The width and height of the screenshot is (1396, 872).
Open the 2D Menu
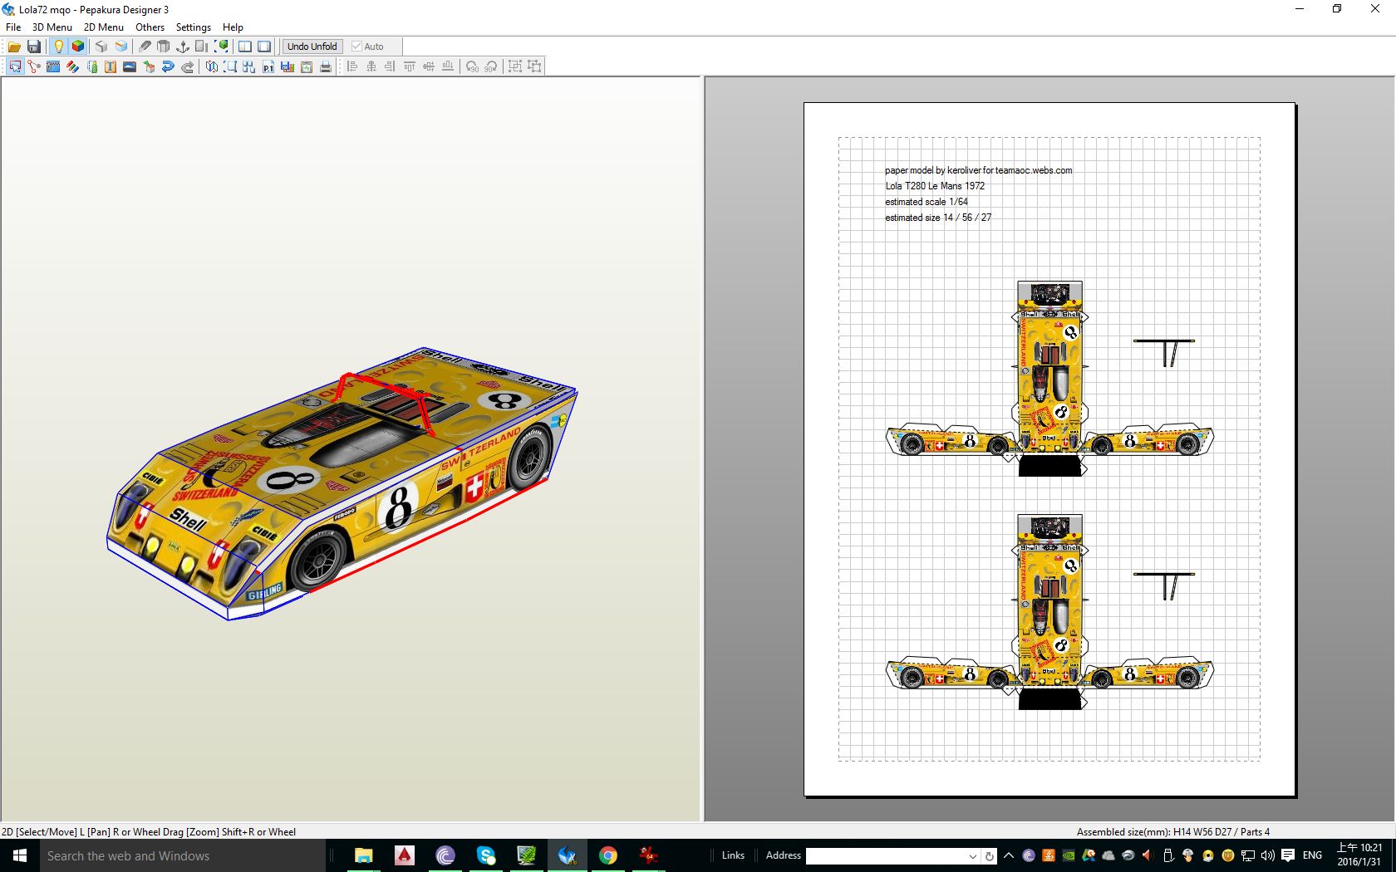[103, 27]
